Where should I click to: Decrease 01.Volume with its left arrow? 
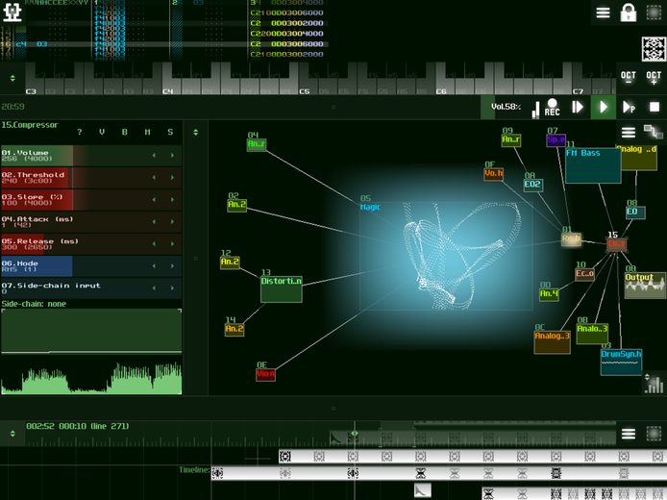[154, 156]
